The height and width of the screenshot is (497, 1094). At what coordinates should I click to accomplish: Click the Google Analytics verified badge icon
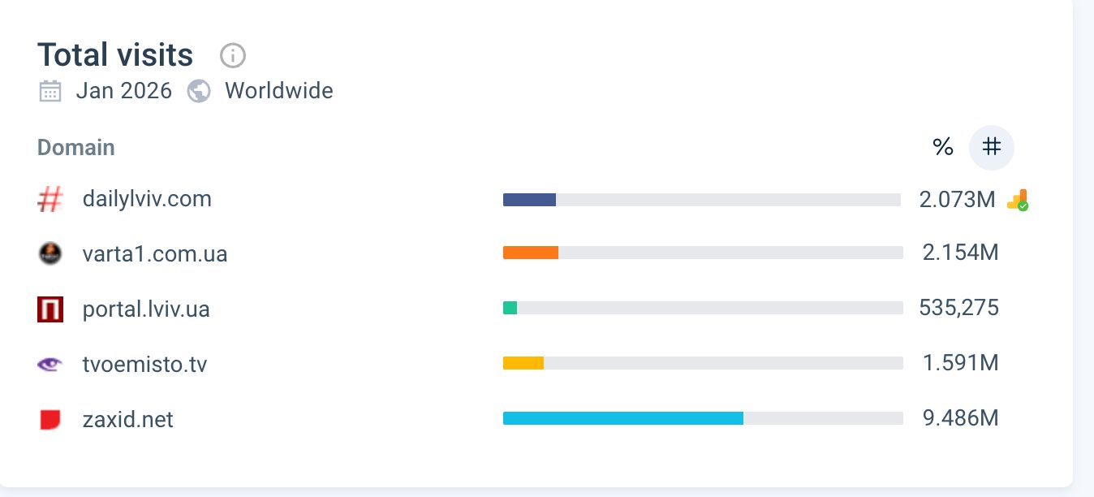[x=1018, y=200]
